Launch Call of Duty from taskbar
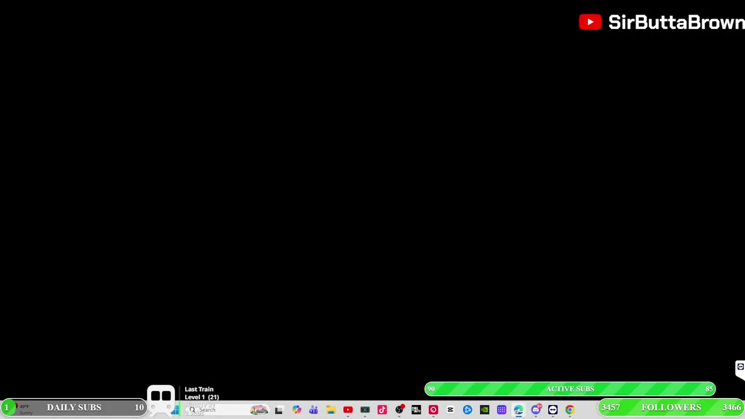 (x=416, y=410)
